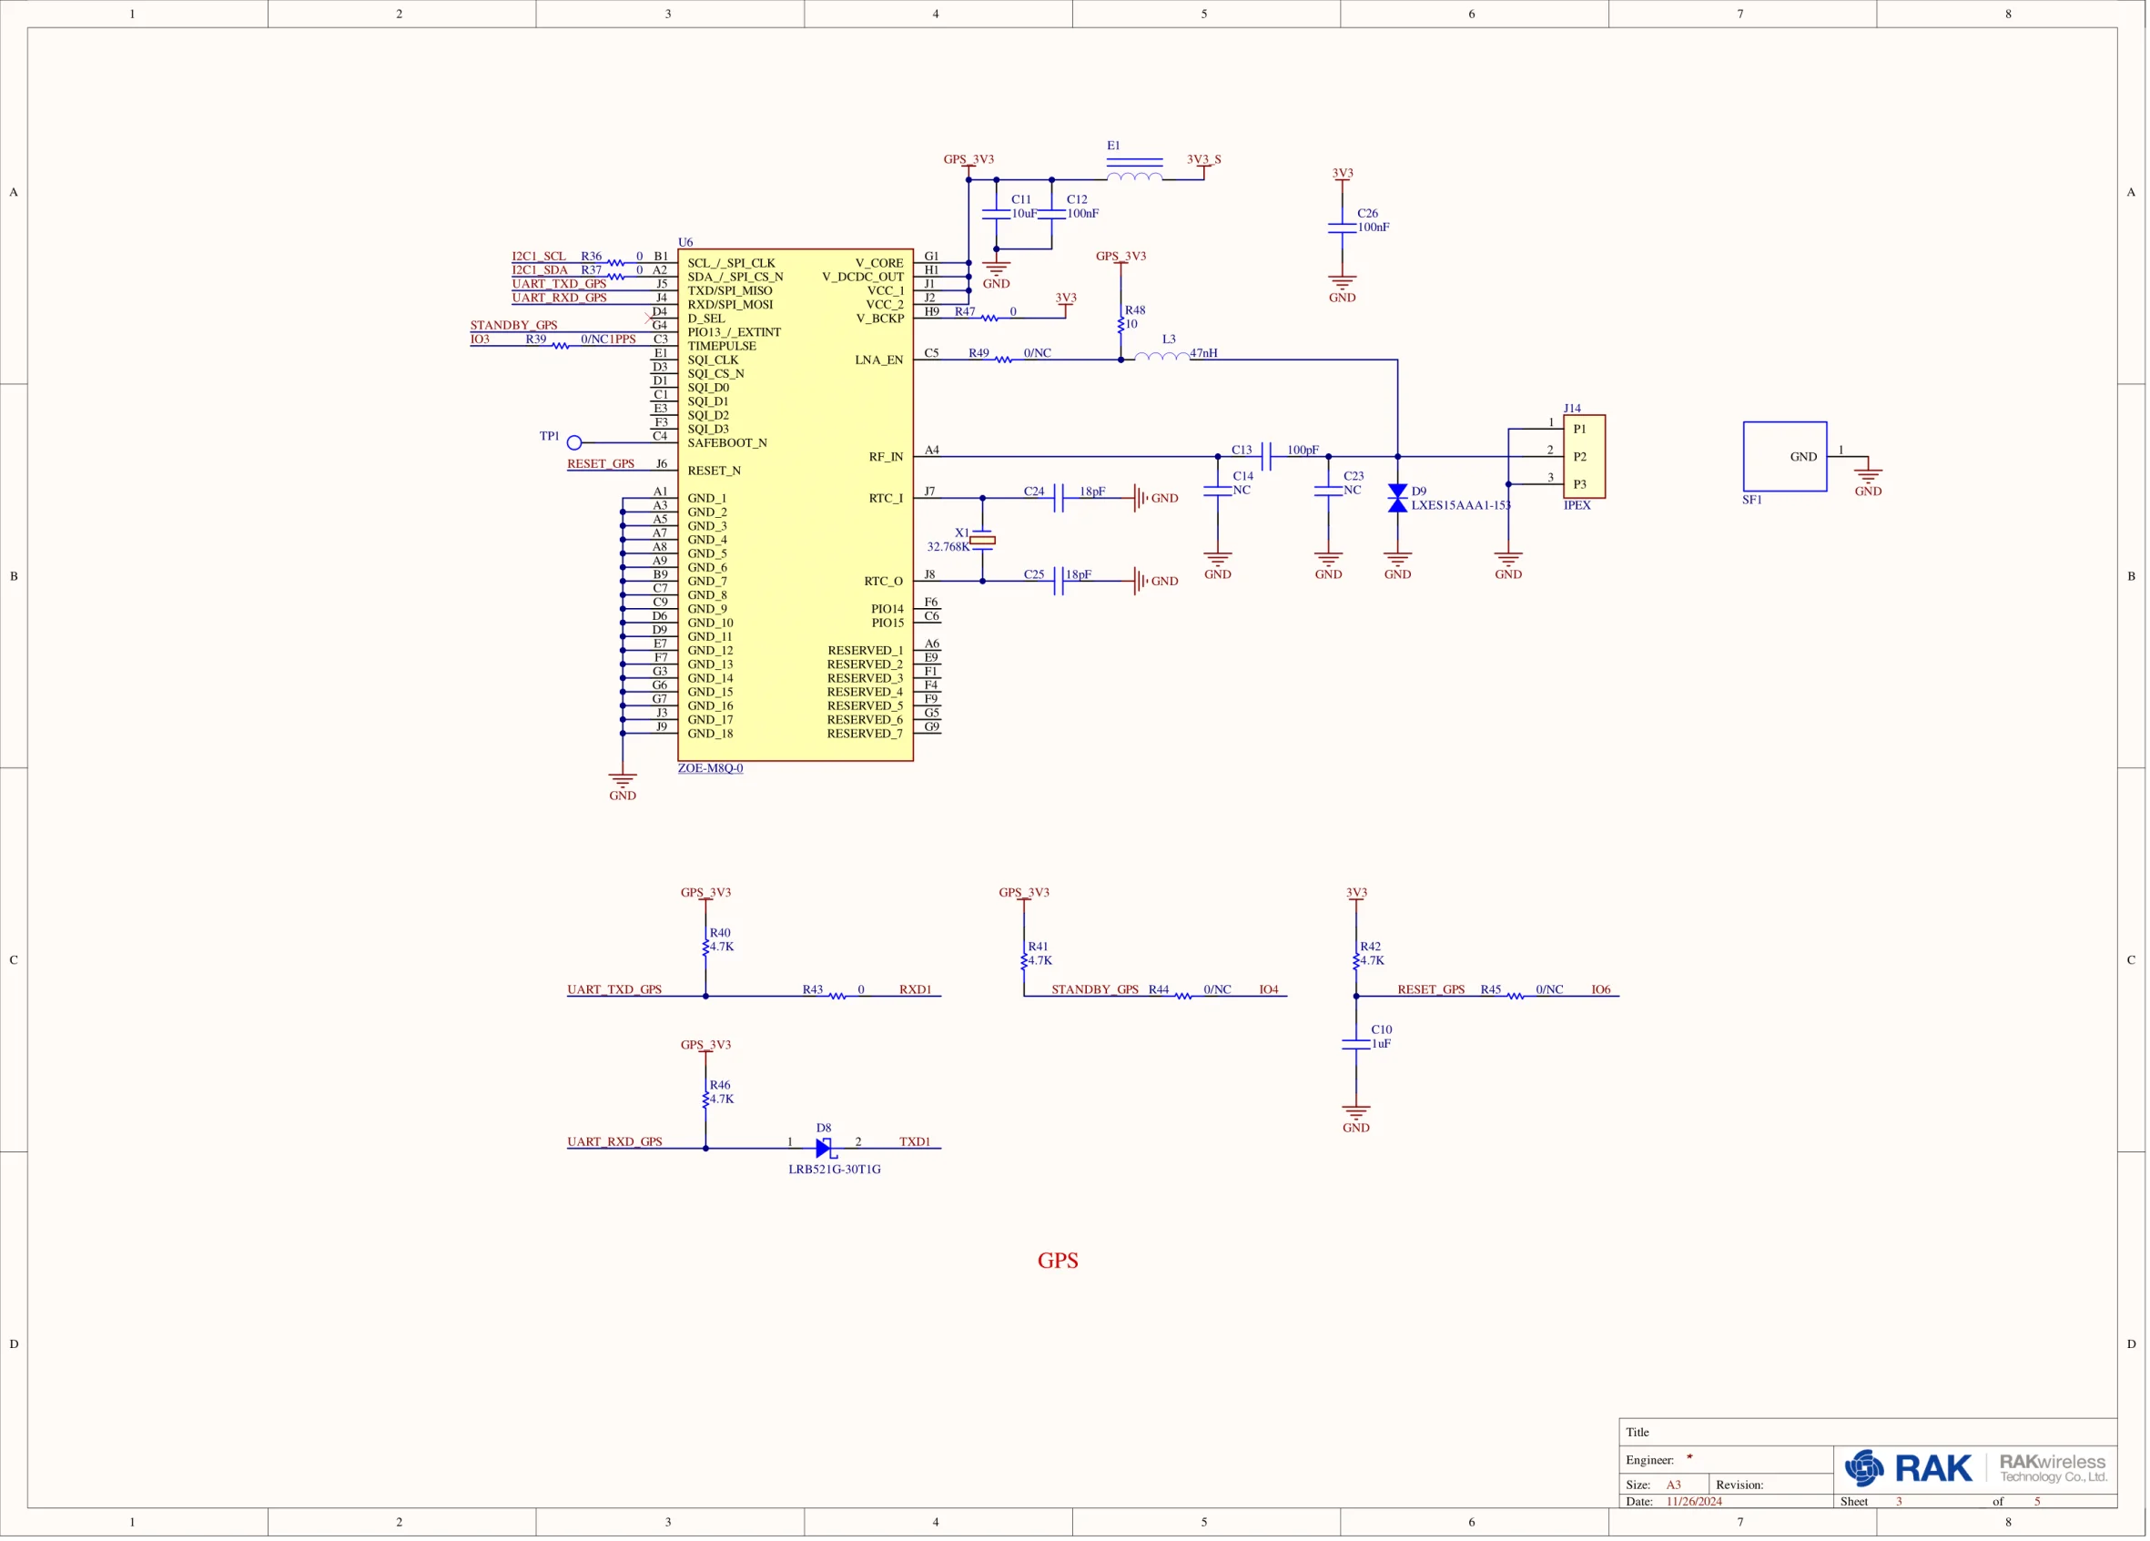
Task: Click the LNA_EN pin name on U6
Action: 878,360
